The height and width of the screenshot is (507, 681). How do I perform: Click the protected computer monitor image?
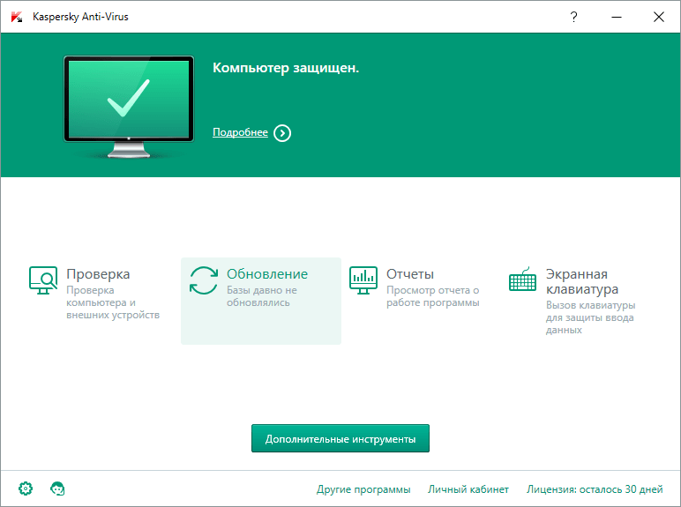(x=129, y=107)
